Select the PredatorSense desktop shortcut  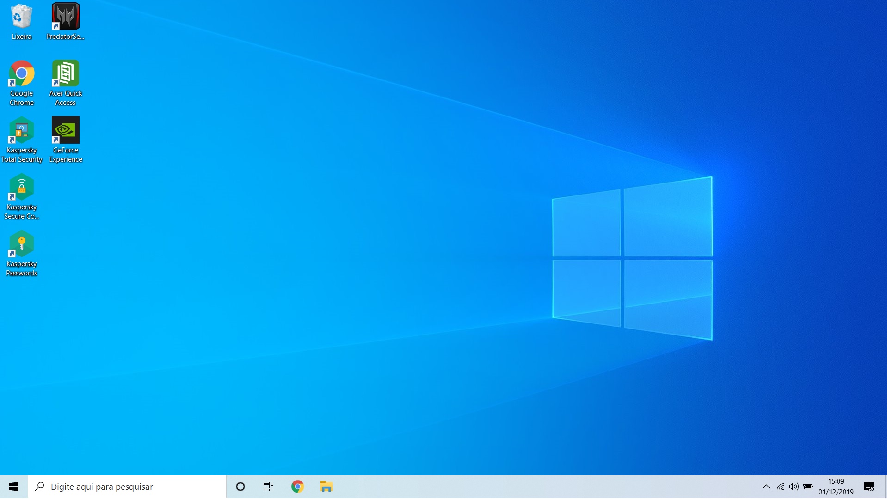coord(65,22)
